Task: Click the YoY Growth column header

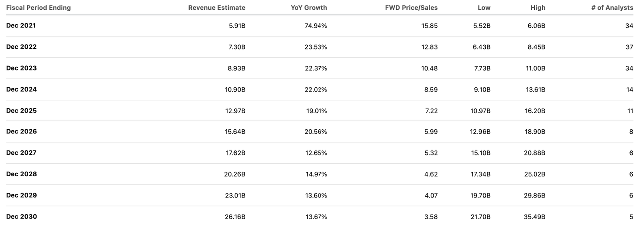Action: coord(309,8)
